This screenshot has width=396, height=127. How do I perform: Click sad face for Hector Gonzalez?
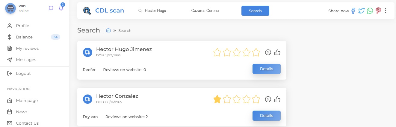tap(268, 99)
